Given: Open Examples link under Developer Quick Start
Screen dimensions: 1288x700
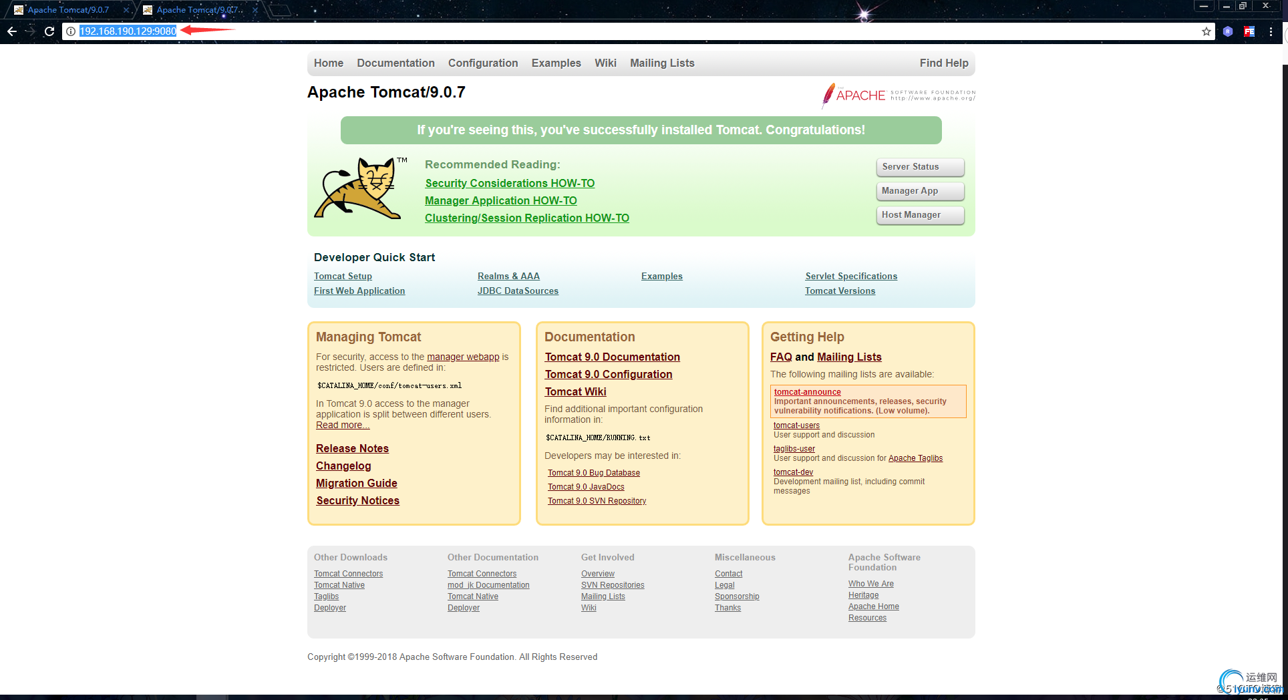Looking at the screenshot, I should click(x=662, y=276).
